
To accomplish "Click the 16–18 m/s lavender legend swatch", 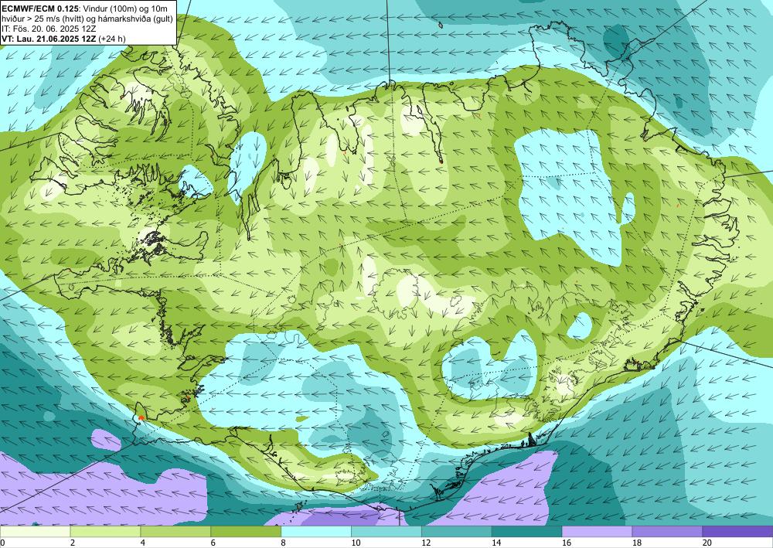I will coord(597,532).
